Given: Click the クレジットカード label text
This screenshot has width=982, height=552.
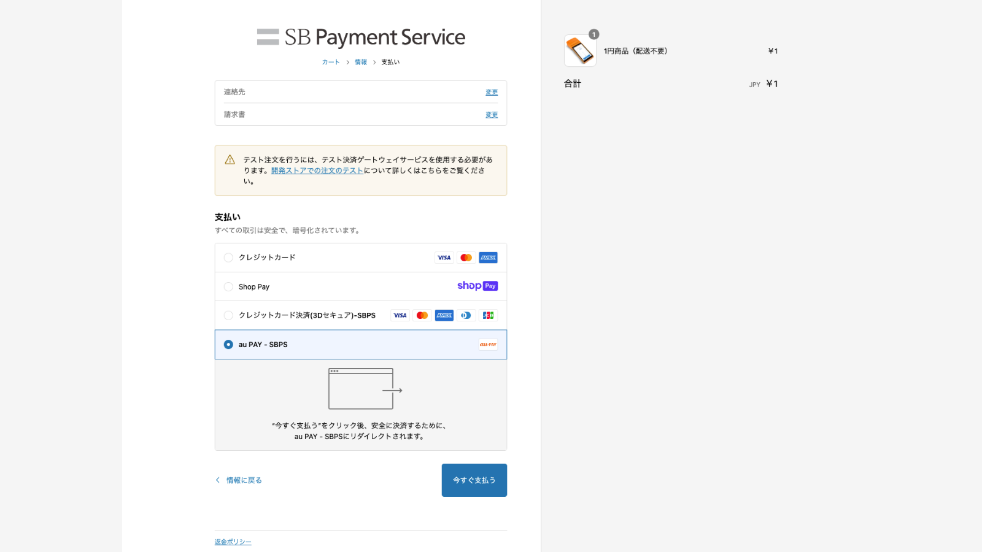Looking at the screenshot, I should click(x=267, y=258).
